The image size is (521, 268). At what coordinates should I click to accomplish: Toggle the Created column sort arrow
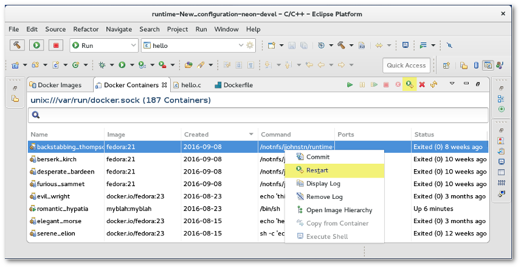coord(251,134)
